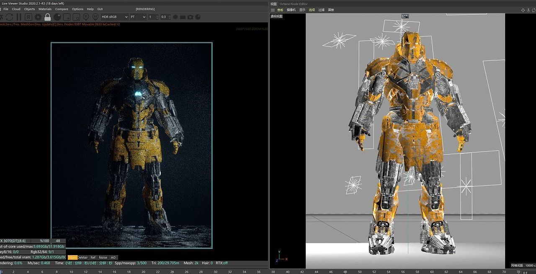Screen dimensions: 536x274
Task: Select the Ref pass tab
Action: (x=93, y=258)
